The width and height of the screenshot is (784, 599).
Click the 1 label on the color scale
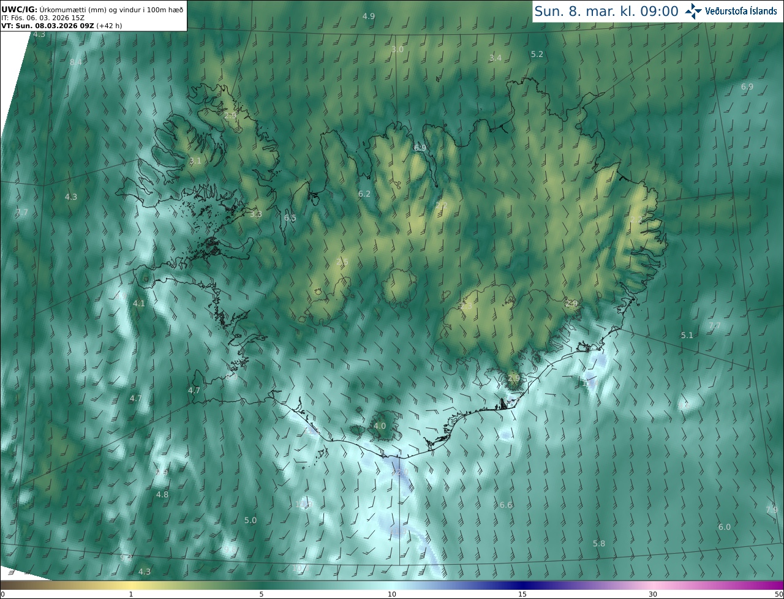[x=131, y=594]
